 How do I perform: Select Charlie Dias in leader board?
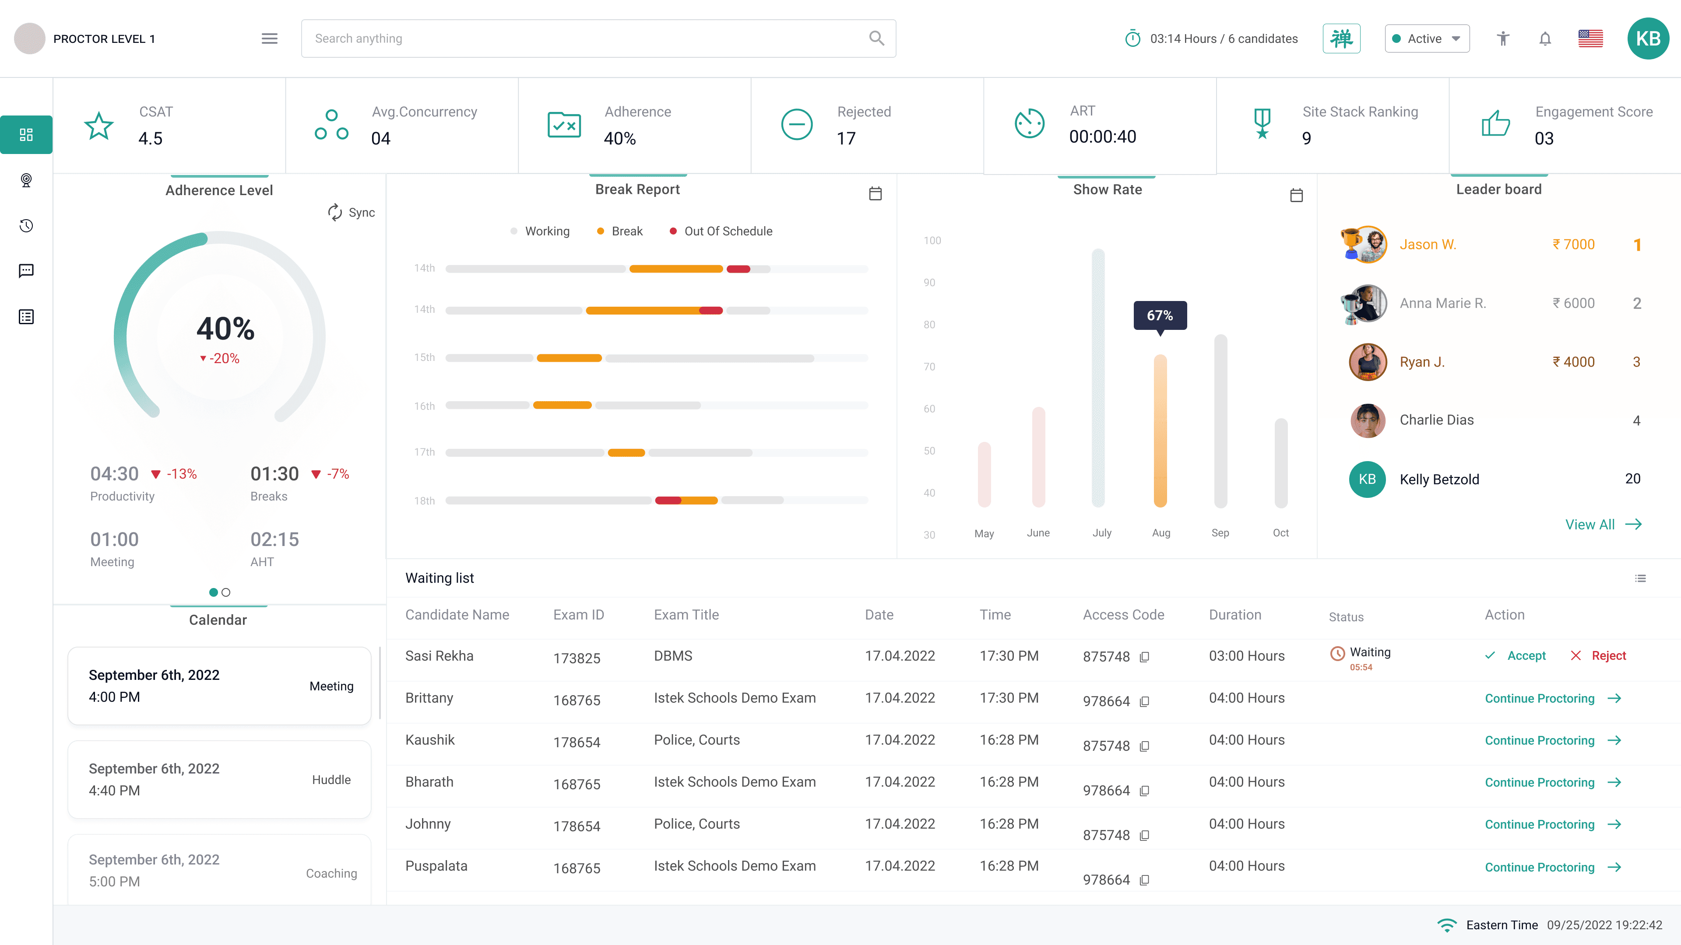[1495, 420]
